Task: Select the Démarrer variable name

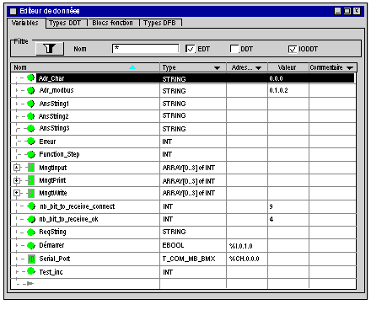Action: 51,245
